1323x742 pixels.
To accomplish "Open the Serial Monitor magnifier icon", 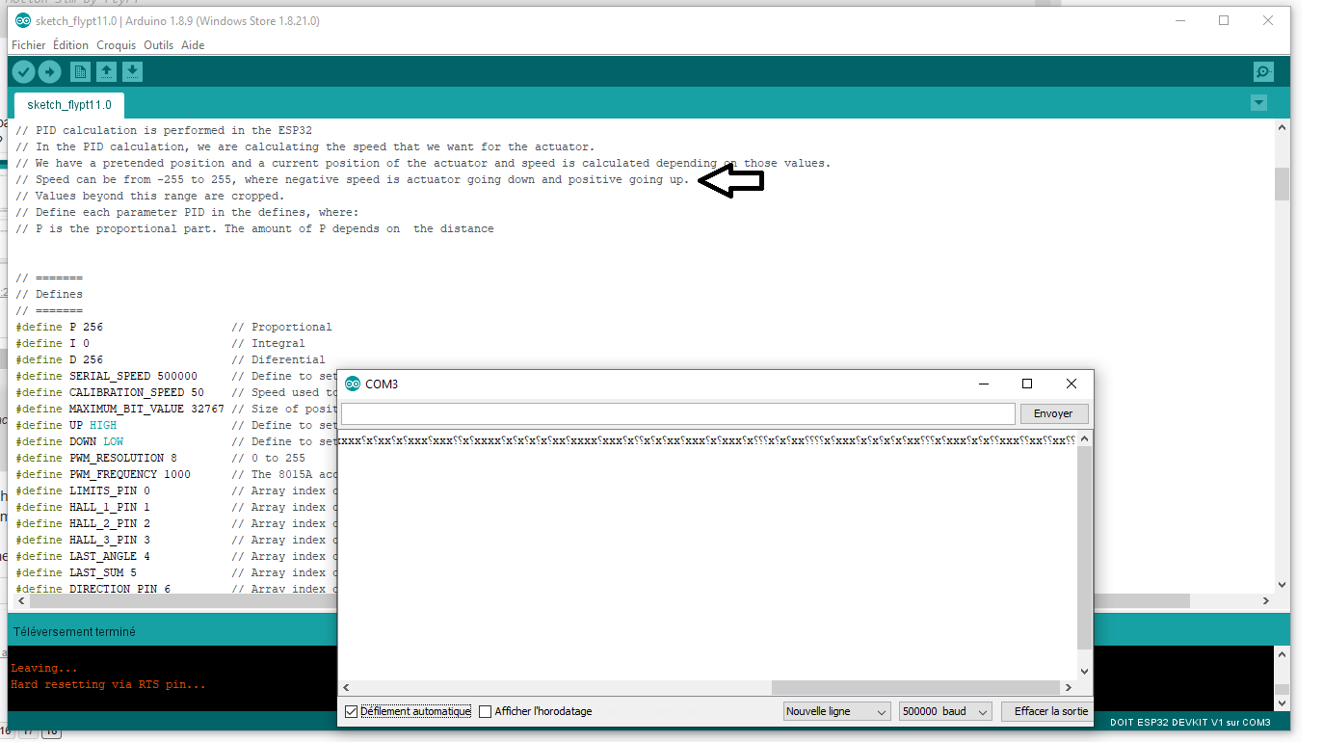I will click(x=1263, y=71).
